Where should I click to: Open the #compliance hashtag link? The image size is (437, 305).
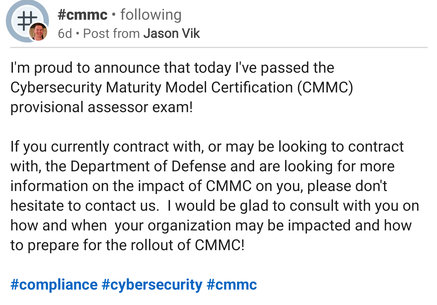tap(54, 284)
